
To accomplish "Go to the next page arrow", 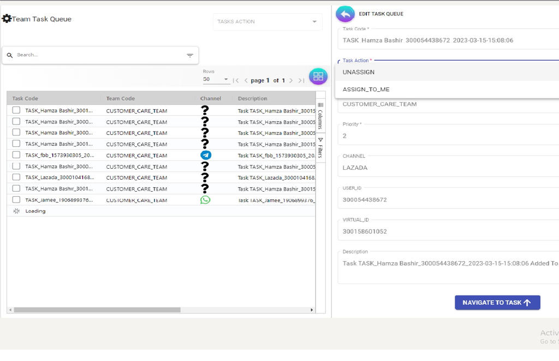I will point(291,81).
